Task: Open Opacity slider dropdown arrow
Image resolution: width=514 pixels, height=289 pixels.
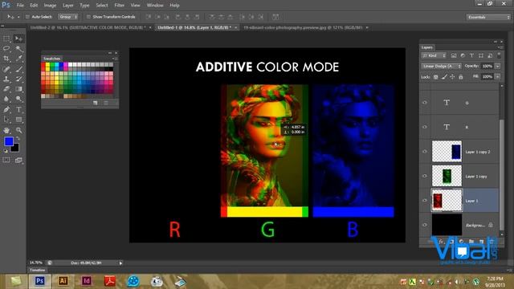Action: (x=498, y=66)
